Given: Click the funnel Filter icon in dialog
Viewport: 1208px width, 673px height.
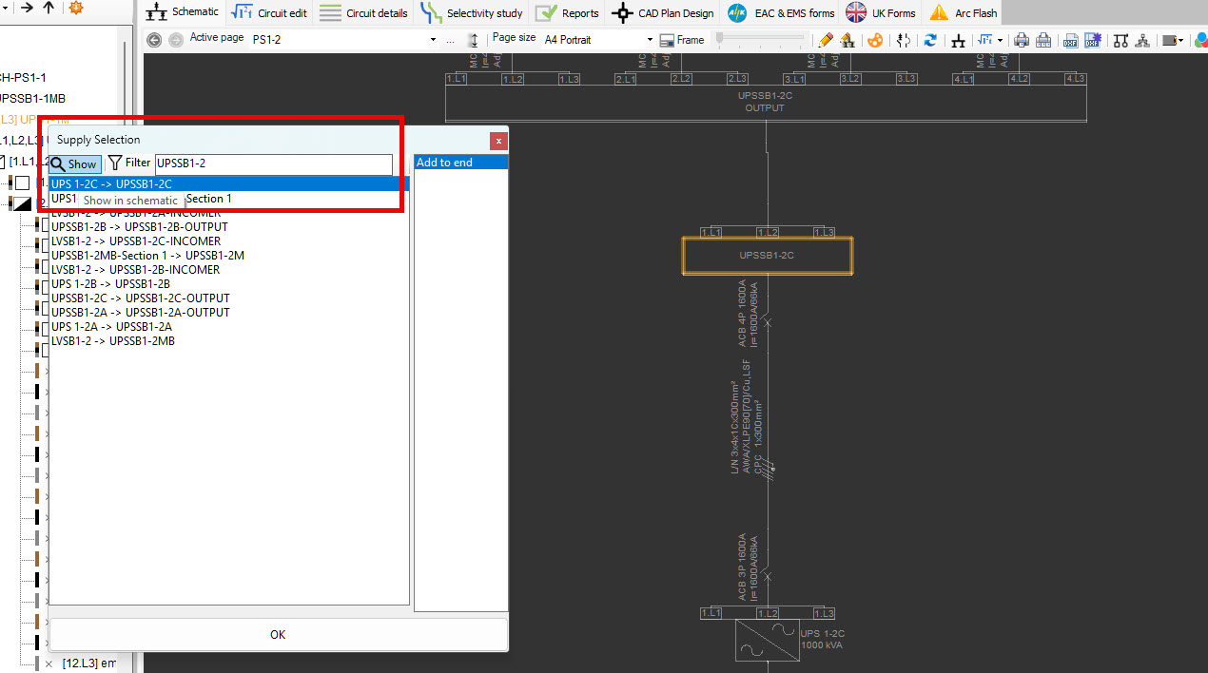Looking at the screenshot, I should click(x=115, y=163).
